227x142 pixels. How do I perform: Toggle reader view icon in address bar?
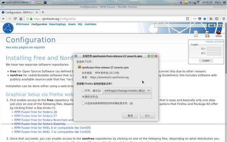tap(188, 19)
